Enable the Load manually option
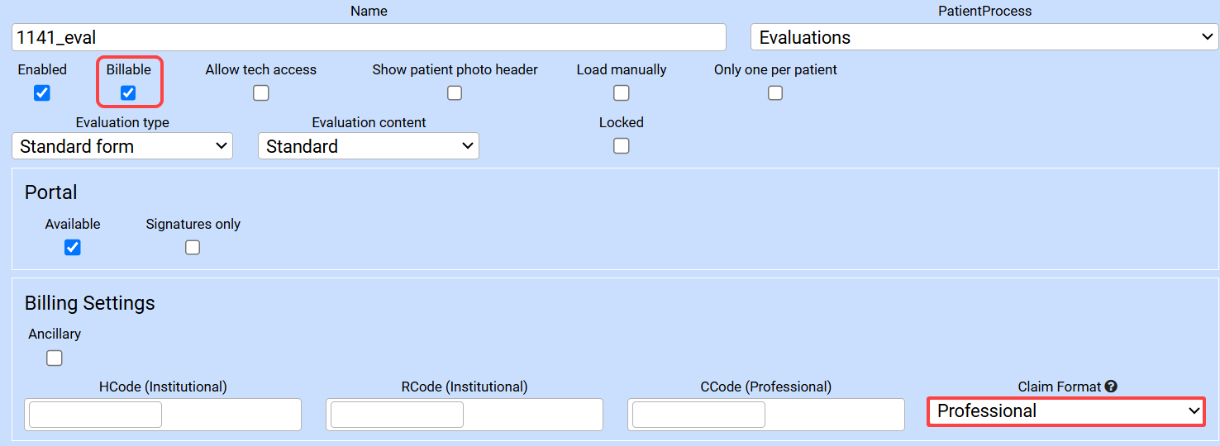Image resolution: width=1220 pixels, height=446 pixels. click(622, 93)
